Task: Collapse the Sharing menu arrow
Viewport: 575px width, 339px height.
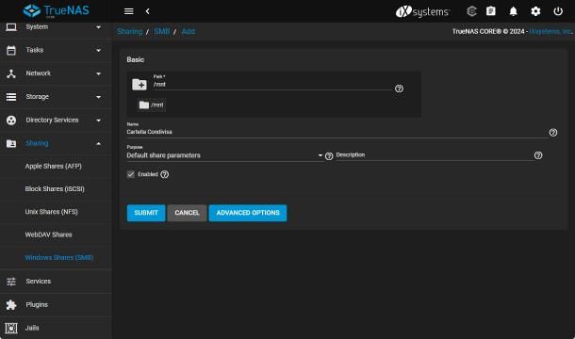Action: 98,144
